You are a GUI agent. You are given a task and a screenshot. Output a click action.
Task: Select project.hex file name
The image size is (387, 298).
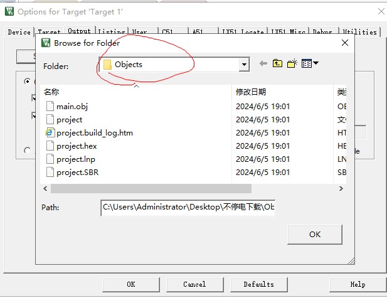[77, 146]
